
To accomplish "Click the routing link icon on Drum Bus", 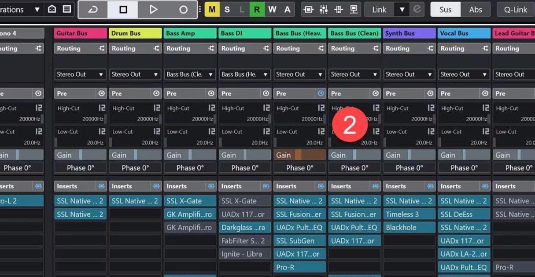I will 156,48.
